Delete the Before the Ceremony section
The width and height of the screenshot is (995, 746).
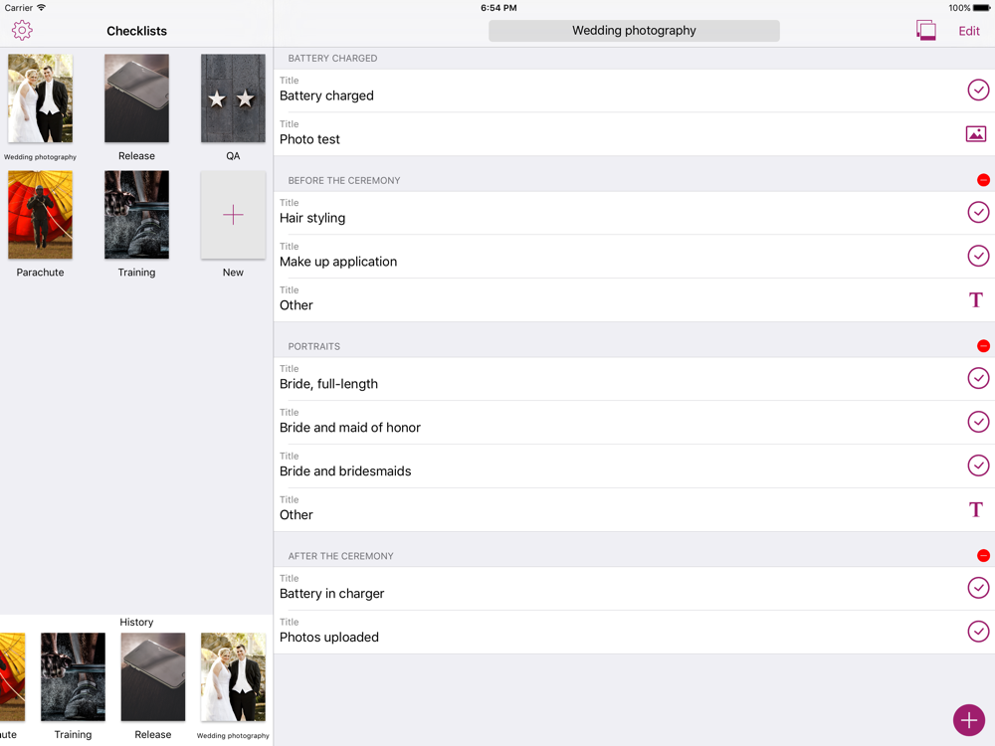pos(983,180)
